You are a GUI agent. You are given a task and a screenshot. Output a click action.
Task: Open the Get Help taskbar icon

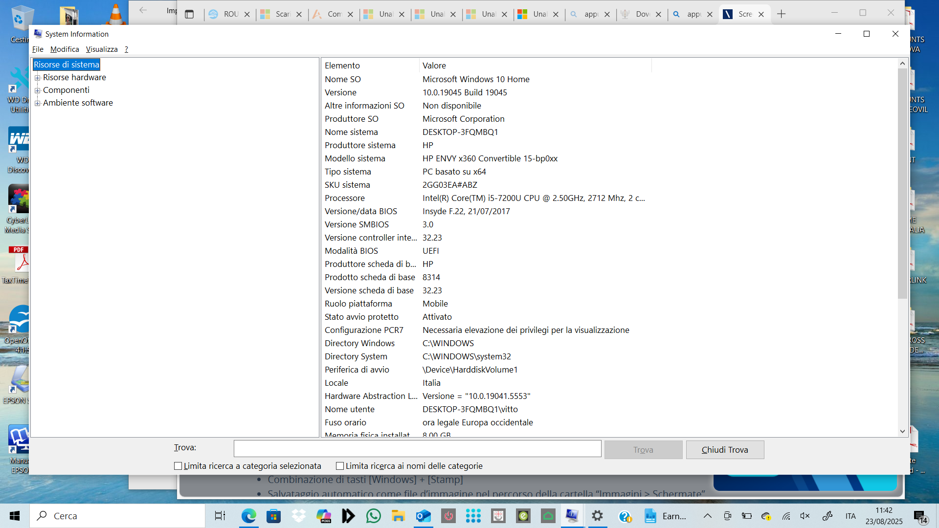[625, 516]
